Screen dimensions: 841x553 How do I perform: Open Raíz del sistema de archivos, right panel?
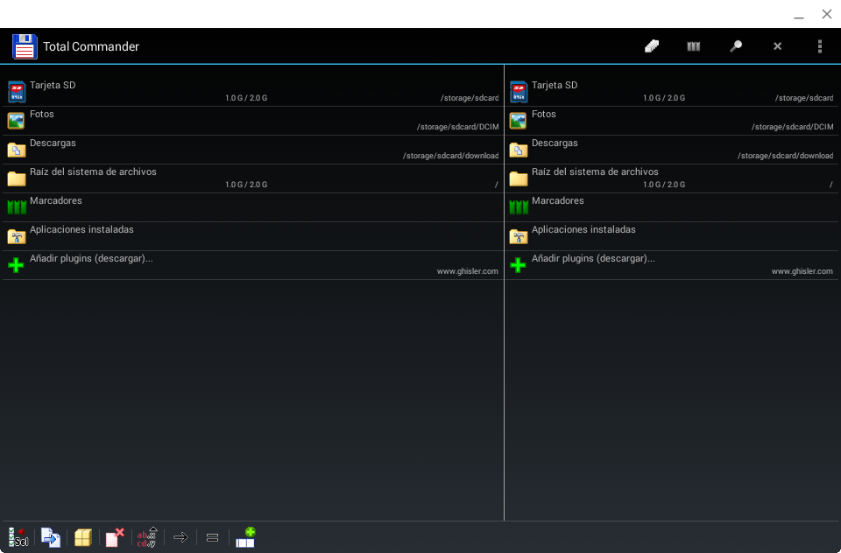672,178
